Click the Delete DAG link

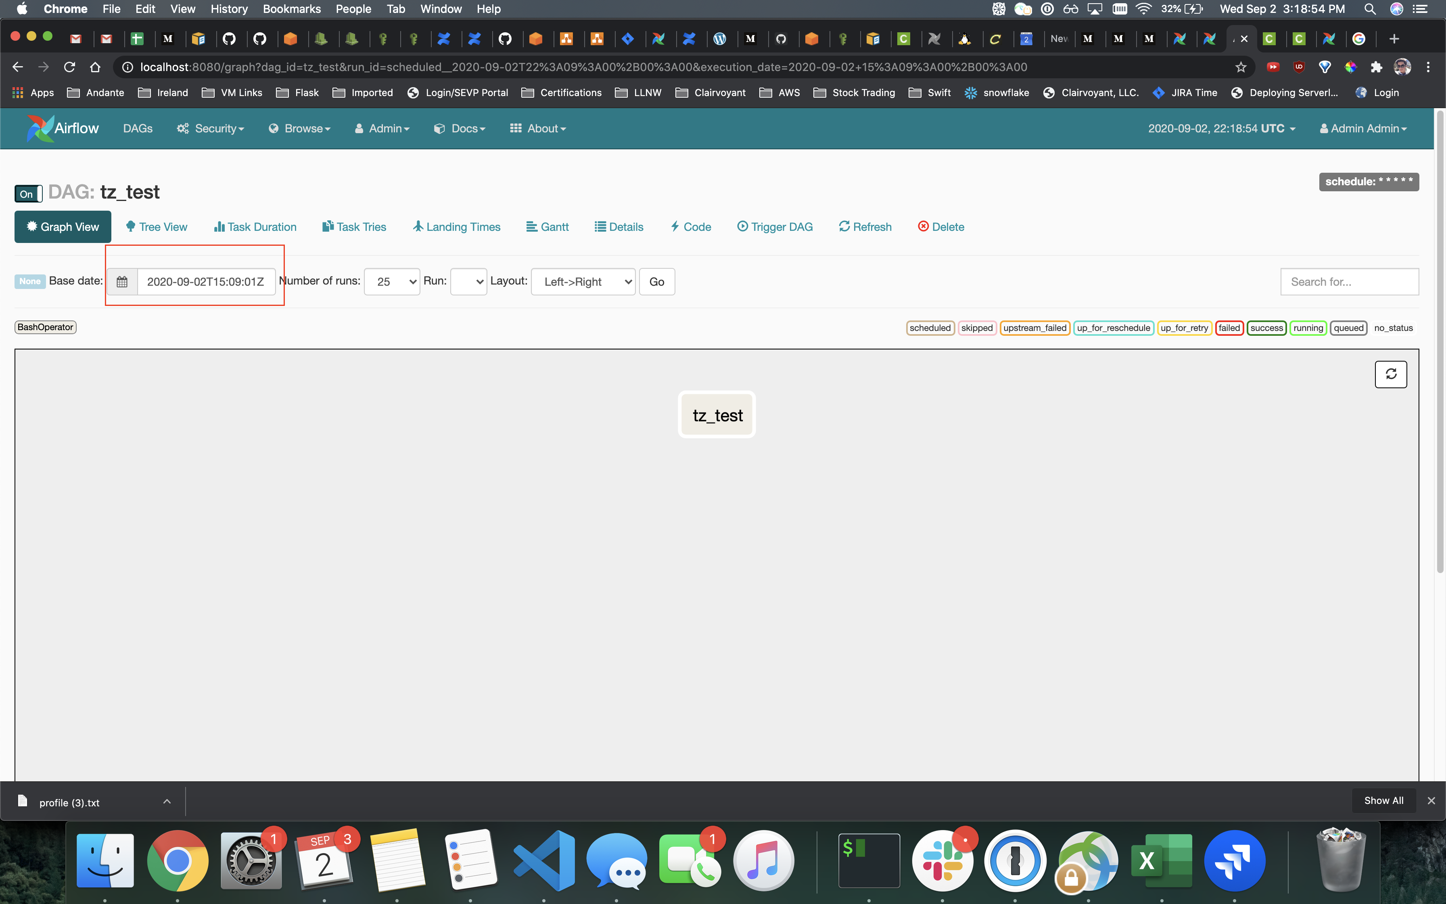[x=941, y=226]
